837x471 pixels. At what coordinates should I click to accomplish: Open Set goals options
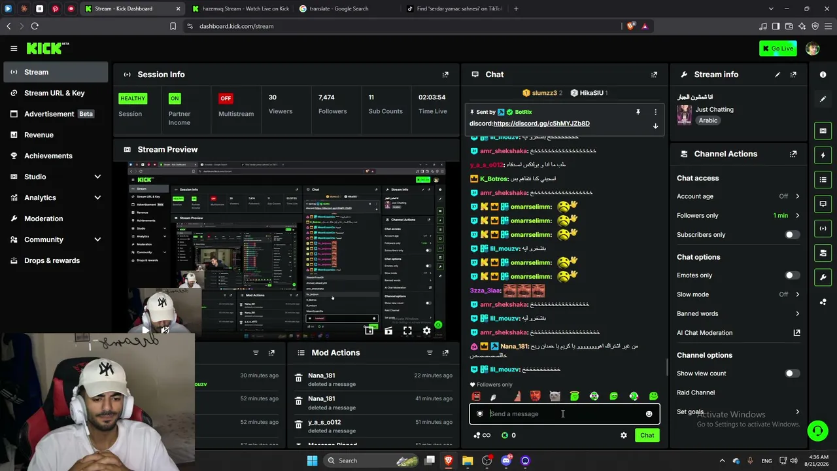tap(738, 412)
